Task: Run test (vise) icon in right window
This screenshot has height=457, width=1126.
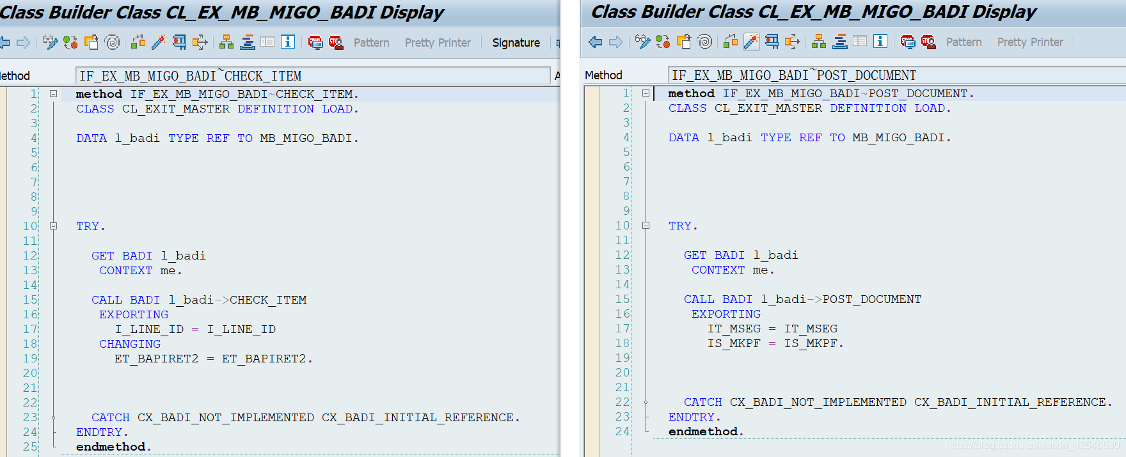Action: 772,42
